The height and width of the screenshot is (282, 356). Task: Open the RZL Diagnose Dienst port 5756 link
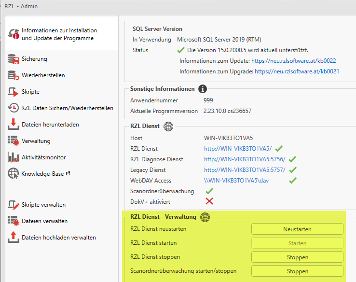[x=245, y=159]
